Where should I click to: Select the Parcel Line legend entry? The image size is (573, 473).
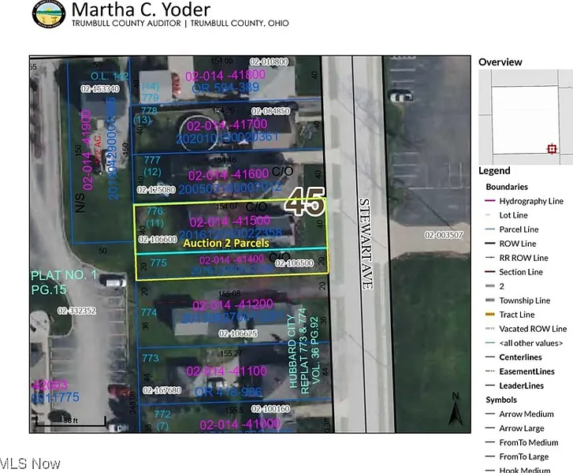click(x=518, y=229)
